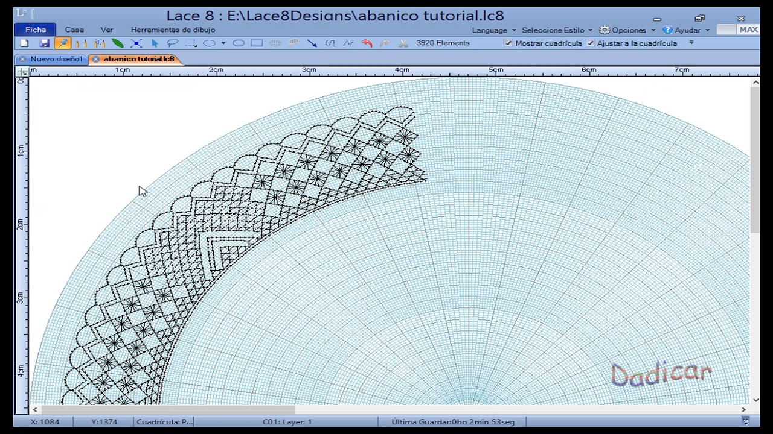Select the curve path tool

click(330, 43)
